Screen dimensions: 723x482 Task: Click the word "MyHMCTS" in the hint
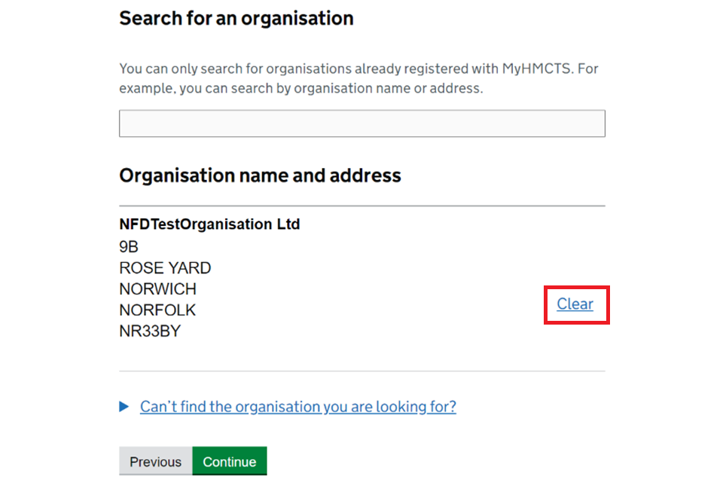(538, 69)
